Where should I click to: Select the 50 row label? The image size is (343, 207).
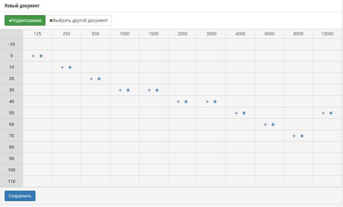click(12, 113)
